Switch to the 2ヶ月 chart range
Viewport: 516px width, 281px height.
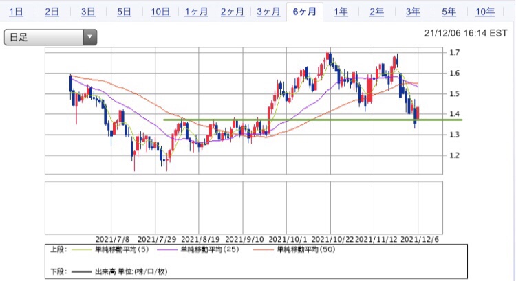[x=233, y=12]
